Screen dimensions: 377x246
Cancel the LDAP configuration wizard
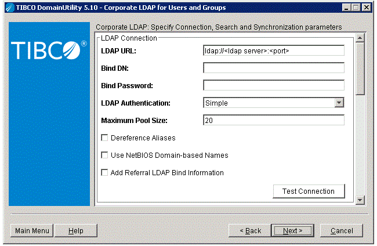[x=342, y=230]
